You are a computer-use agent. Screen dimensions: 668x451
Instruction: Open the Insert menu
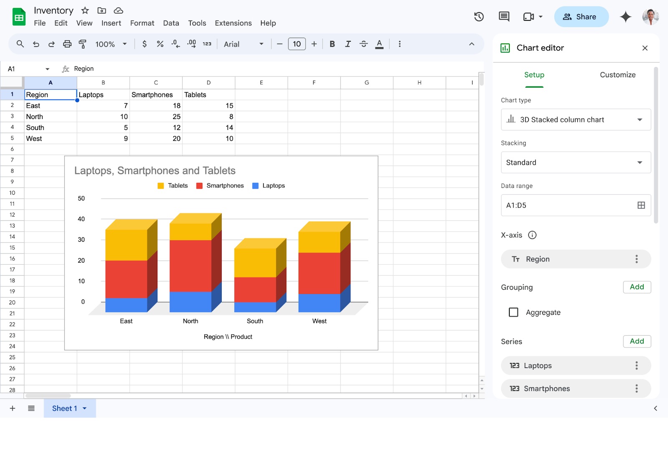(x=111, y=23)
